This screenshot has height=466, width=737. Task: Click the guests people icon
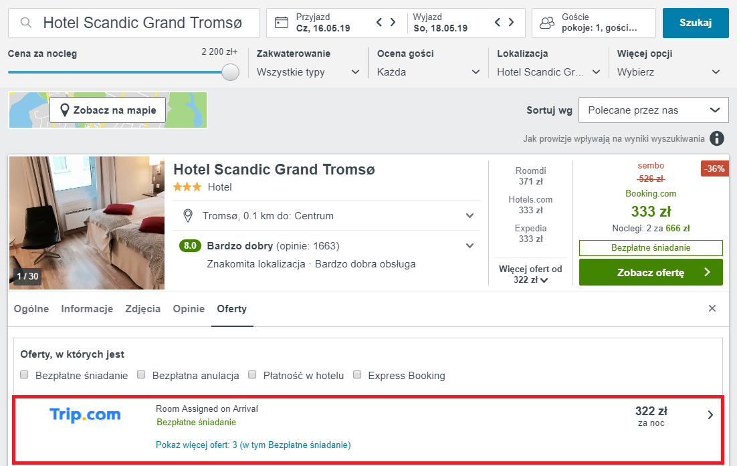(x=547, y=23)
